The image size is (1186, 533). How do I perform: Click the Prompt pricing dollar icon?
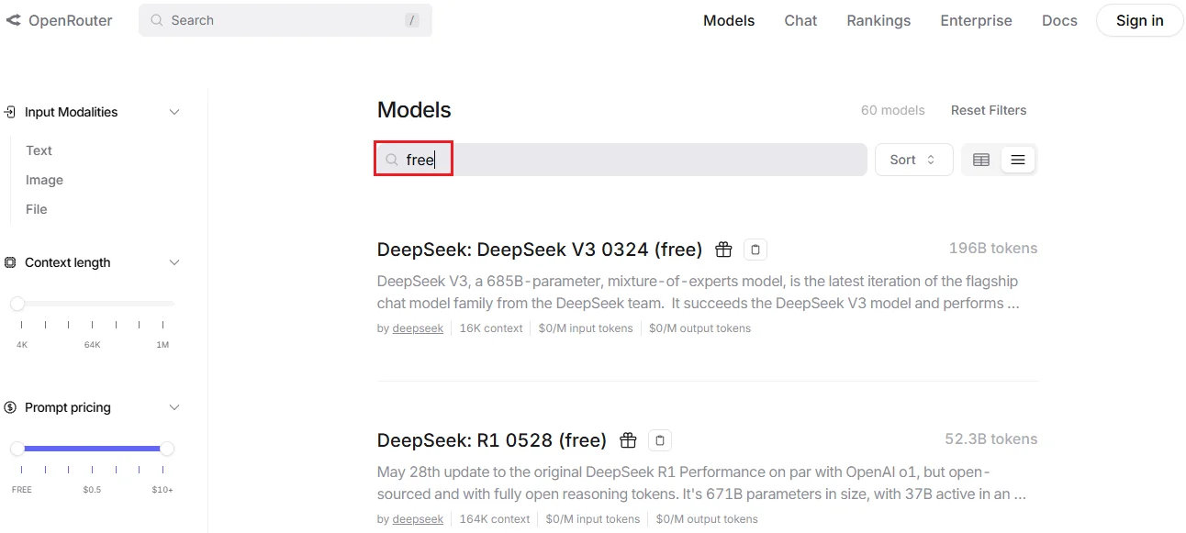(x=10, y=407)
